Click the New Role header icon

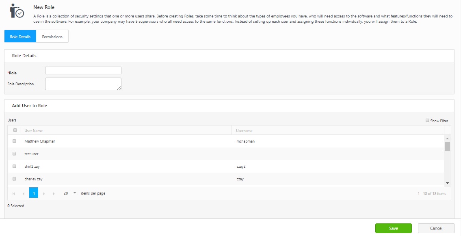17,11
